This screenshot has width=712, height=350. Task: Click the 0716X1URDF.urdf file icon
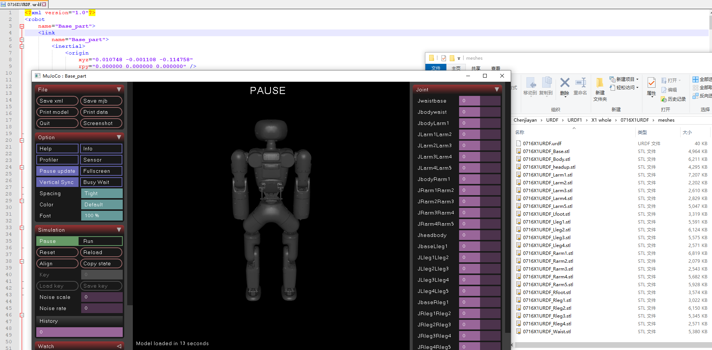tap(519, 143)
